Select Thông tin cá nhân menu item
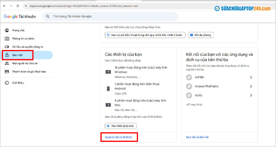 coord(24,39)
